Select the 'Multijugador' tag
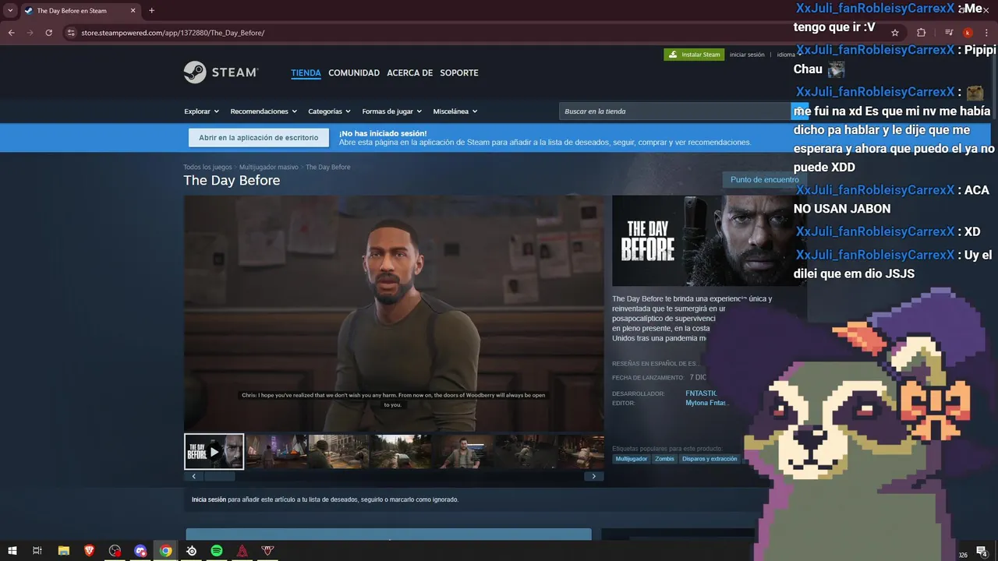The height and width of the screenshot is (561, 998). pyautogui.click(x=632, y=459)
